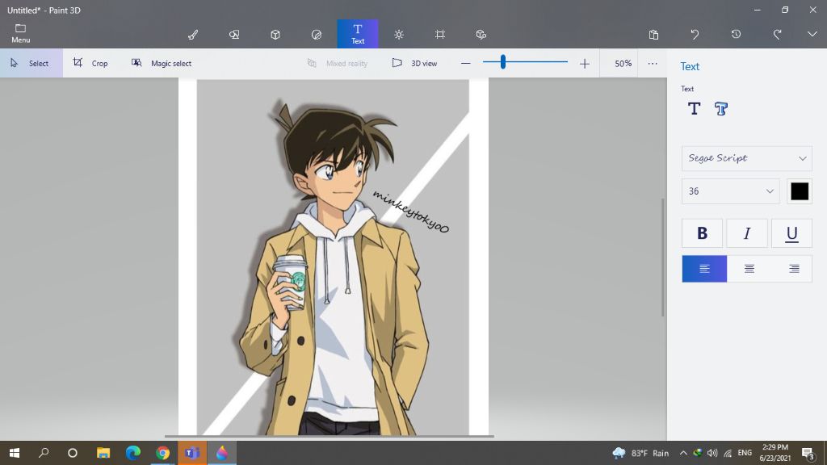Align text center
Viewport: 827px width, 465px height.
[x=749, y=269]
